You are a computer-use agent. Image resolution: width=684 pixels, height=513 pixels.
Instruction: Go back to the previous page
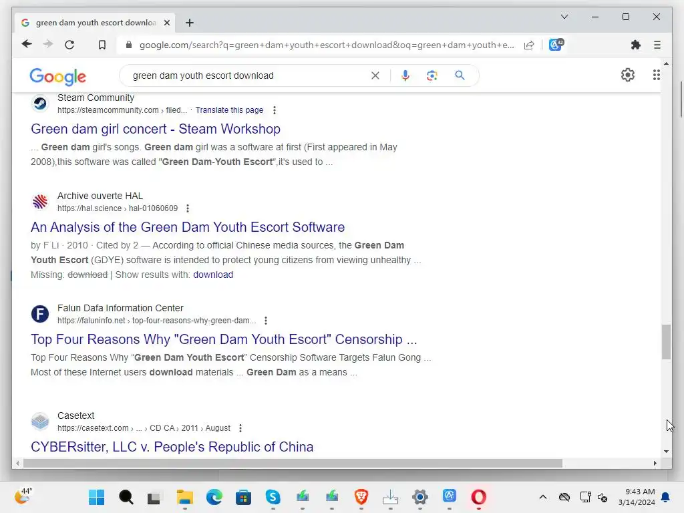[x=27, y=45]
